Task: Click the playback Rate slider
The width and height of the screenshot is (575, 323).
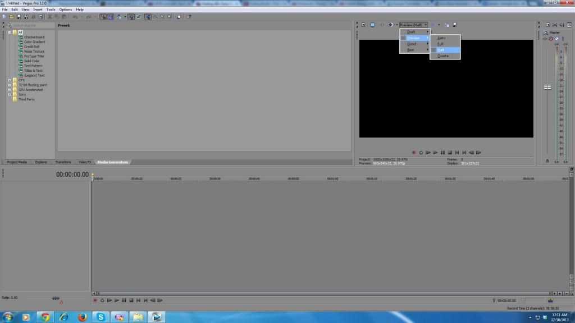Action: pos(56,298)
